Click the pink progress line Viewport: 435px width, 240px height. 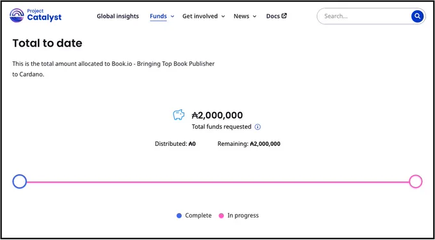pos(217,182)
